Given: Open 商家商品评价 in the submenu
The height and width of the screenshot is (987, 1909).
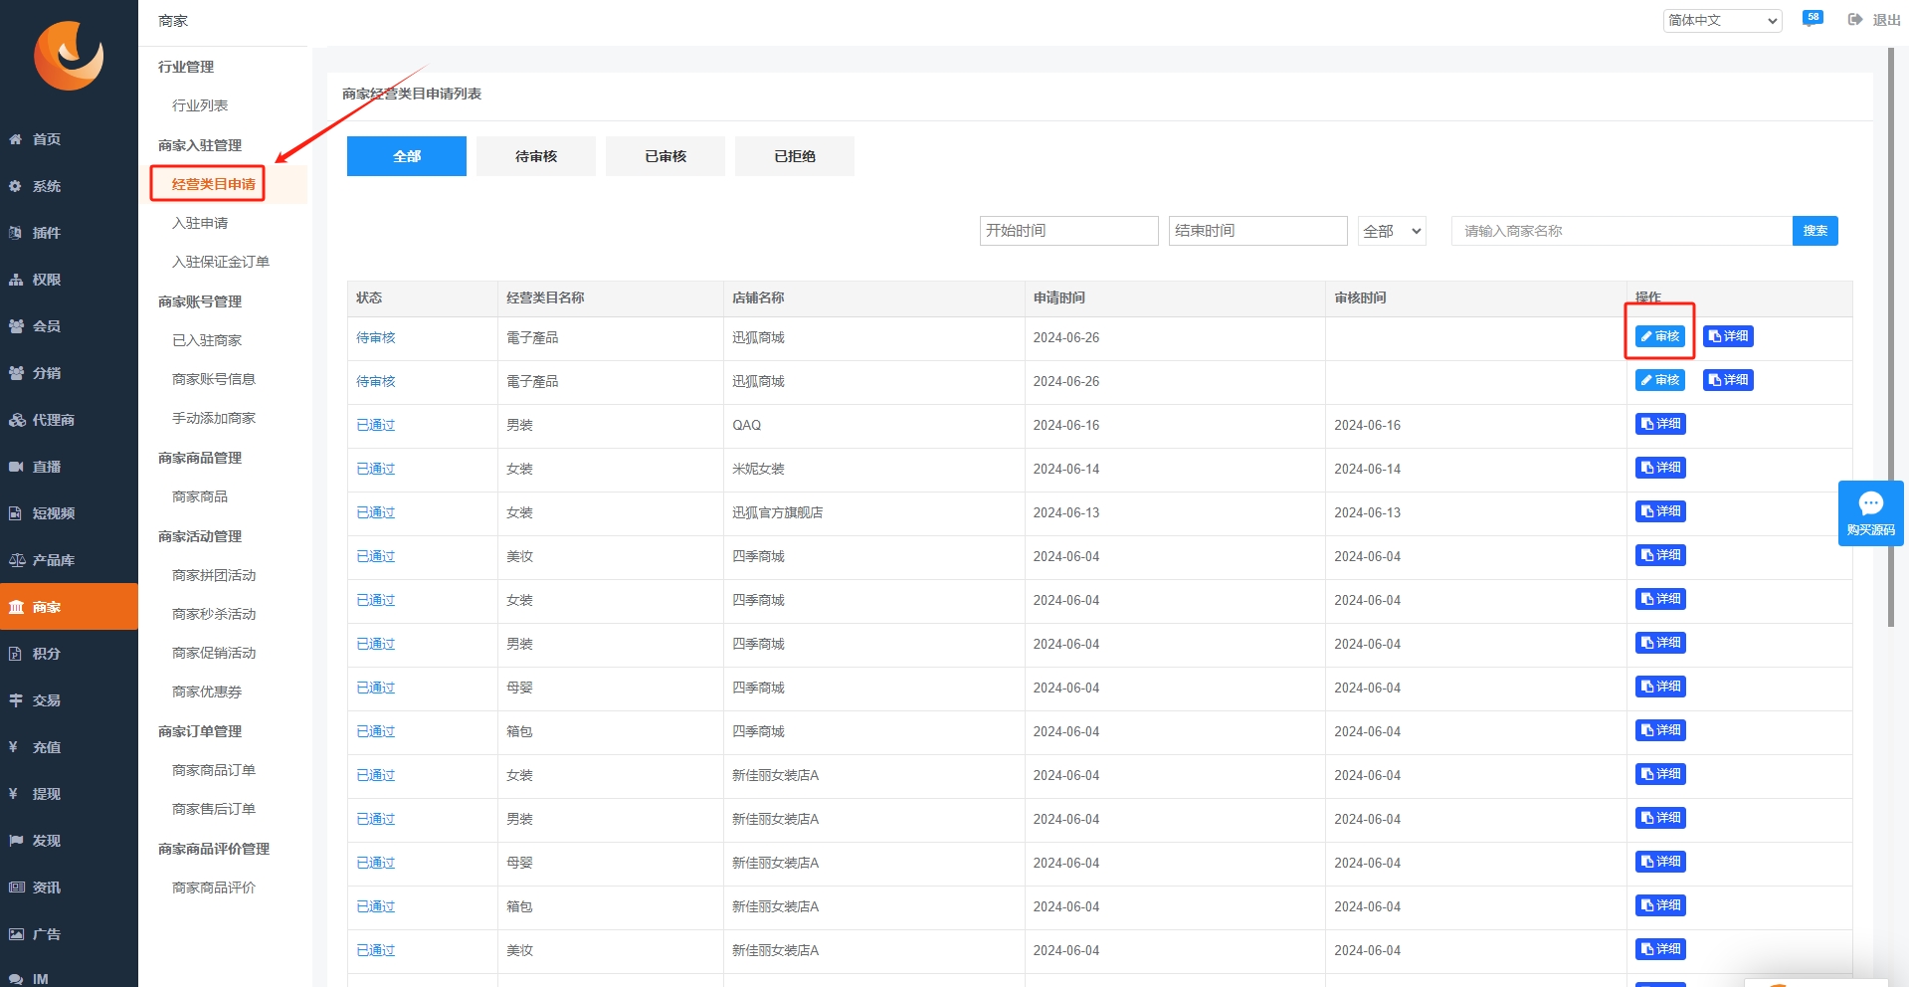Looking at the screenshot, I should [x=214, y=888].
